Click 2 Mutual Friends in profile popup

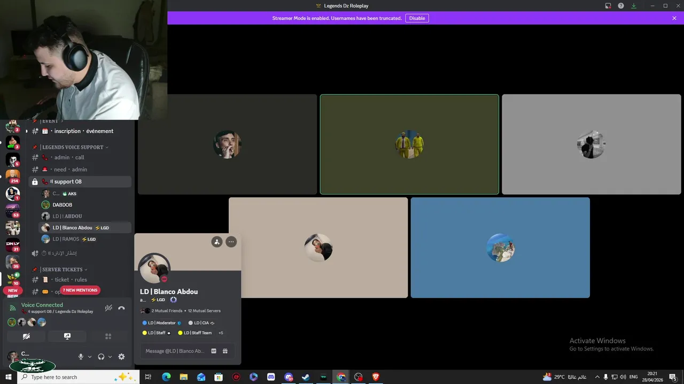coord(167,311)
